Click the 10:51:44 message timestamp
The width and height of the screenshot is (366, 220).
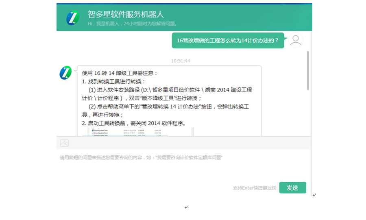click(x=180, y=61)
